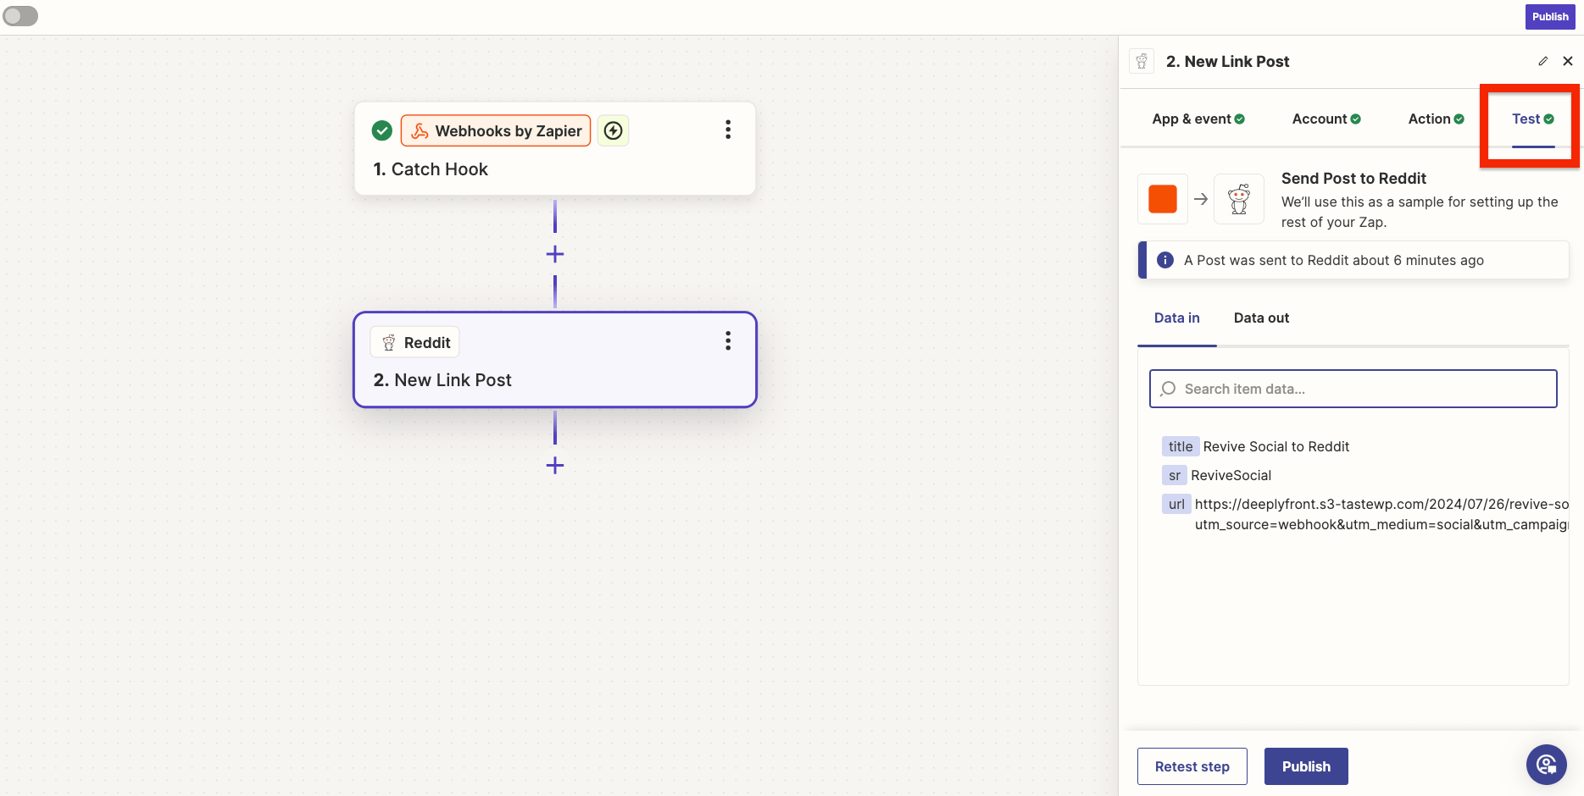This screenshot has width=1584, height=796.
Task: Select the Test tab
Action: [1531, 119]
